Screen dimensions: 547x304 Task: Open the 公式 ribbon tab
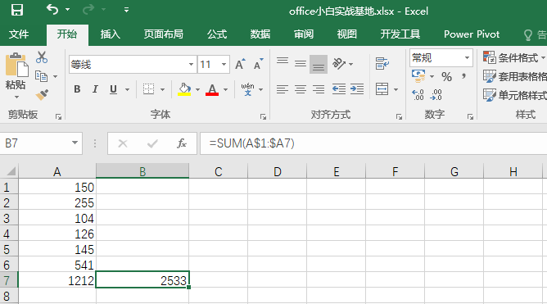[x=217, y=34]
